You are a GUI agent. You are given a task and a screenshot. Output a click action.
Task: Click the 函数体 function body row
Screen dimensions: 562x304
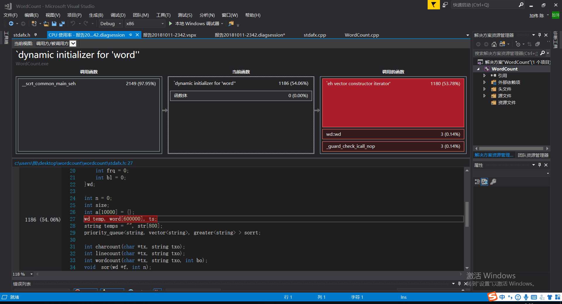pyautogui.click(x=241, y=96)
